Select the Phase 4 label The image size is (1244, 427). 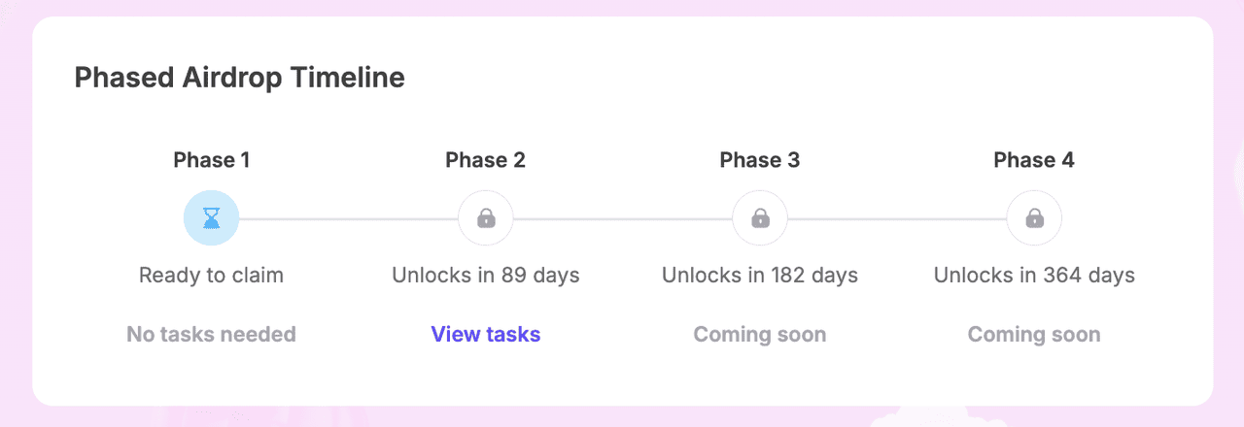point(1034,160)
